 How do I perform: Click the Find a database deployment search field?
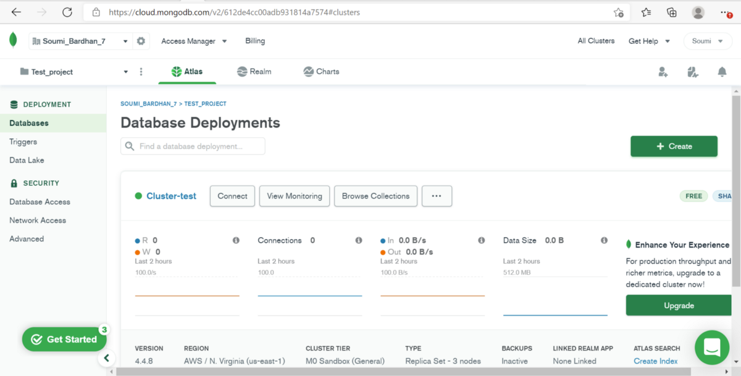[192, 146]
